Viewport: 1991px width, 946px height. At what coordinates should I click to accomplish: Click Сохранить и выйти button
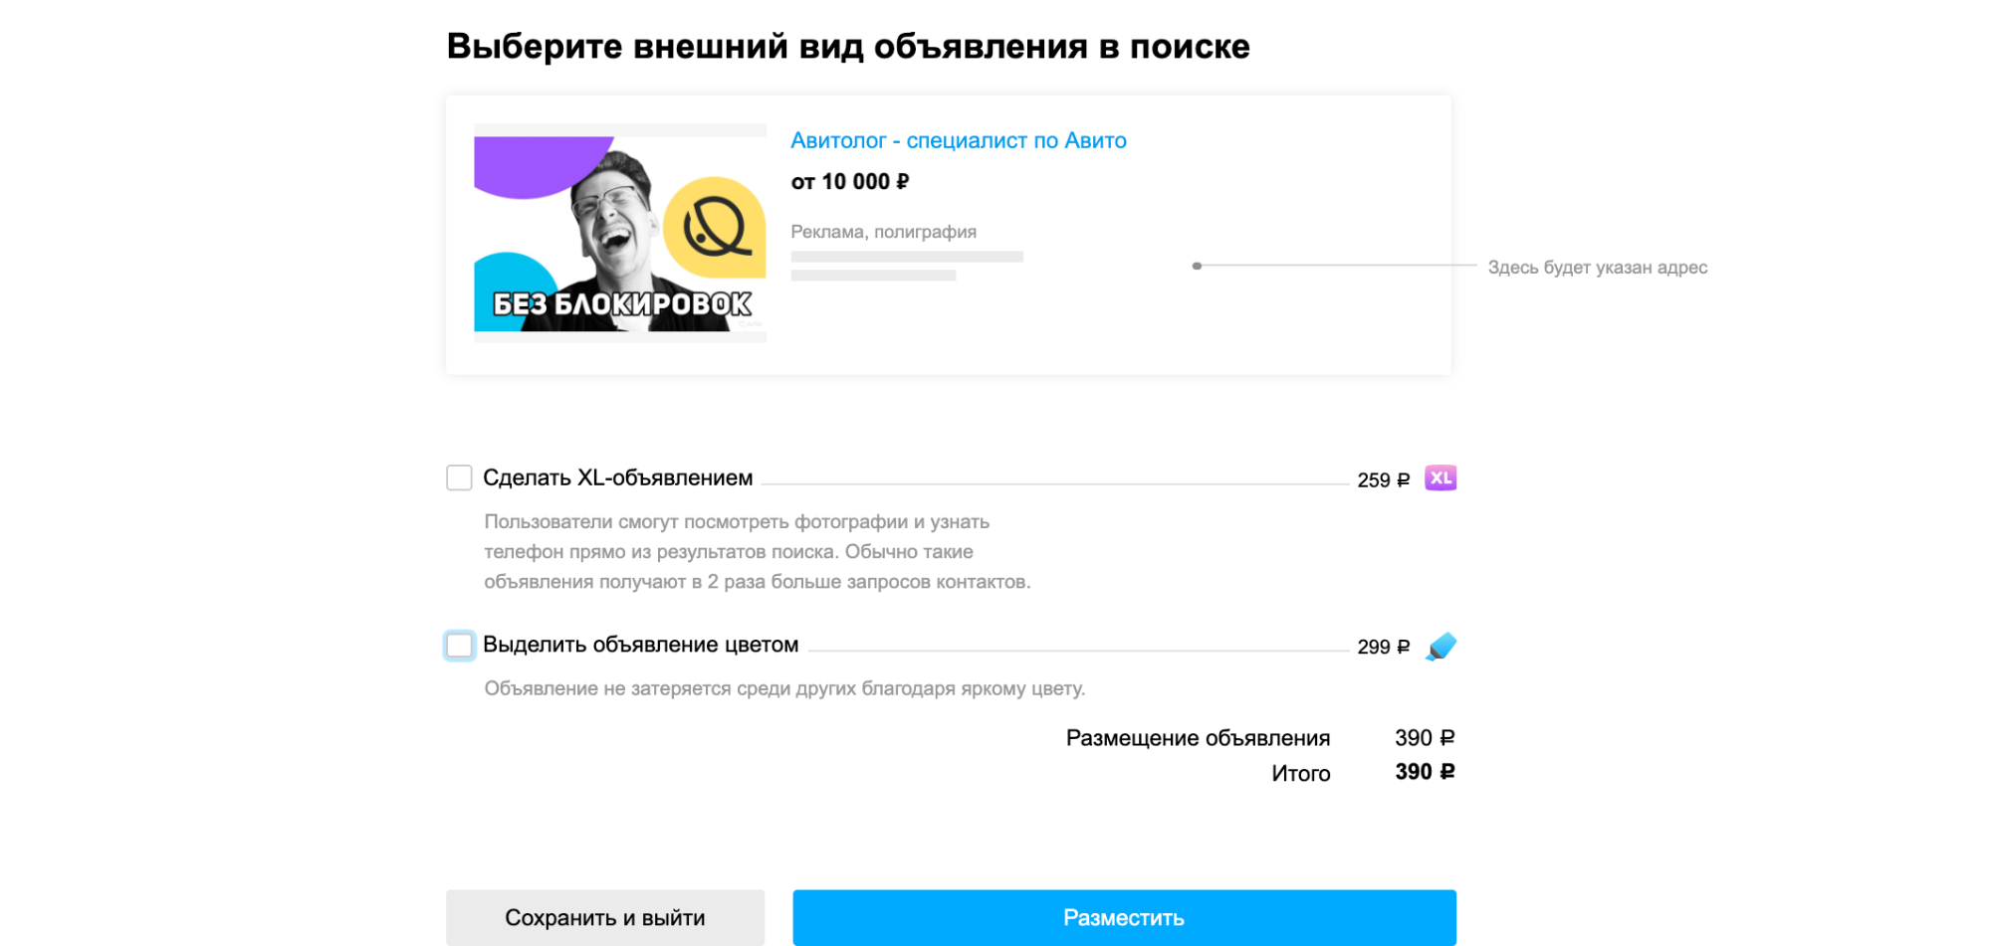click(605, 917)
